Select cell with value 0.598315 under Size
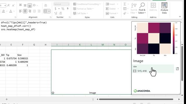Screen dimensions: 186x104 pyautogui.click(x=23, y=58)
